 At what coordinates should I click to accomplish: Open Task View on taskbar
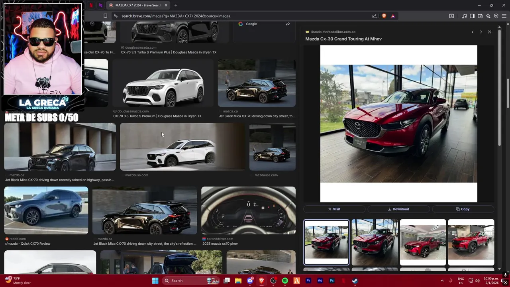[227, 281]
